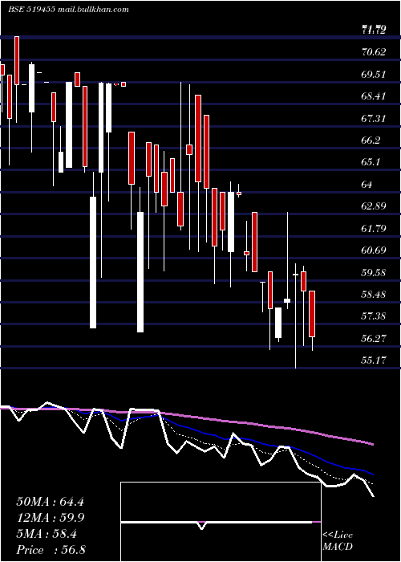Viewport: 401px width, 562px height.
Task: Click the pink 50MA line at its right end
Action: click(372, 444)
